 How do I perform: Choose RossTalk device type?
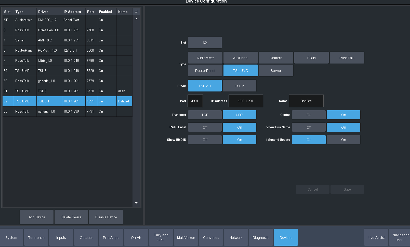tap(347, 58)
